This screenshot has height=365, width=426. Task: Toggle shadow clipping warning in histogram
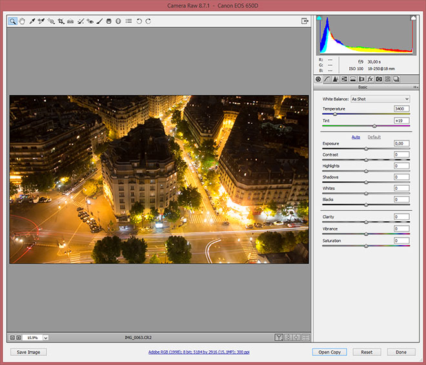point(319,19)
